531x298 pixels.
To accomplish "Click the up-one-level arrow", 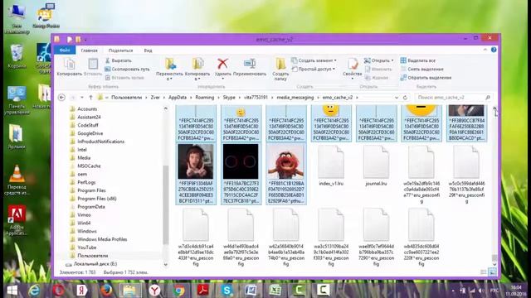I will click(90, 98).
